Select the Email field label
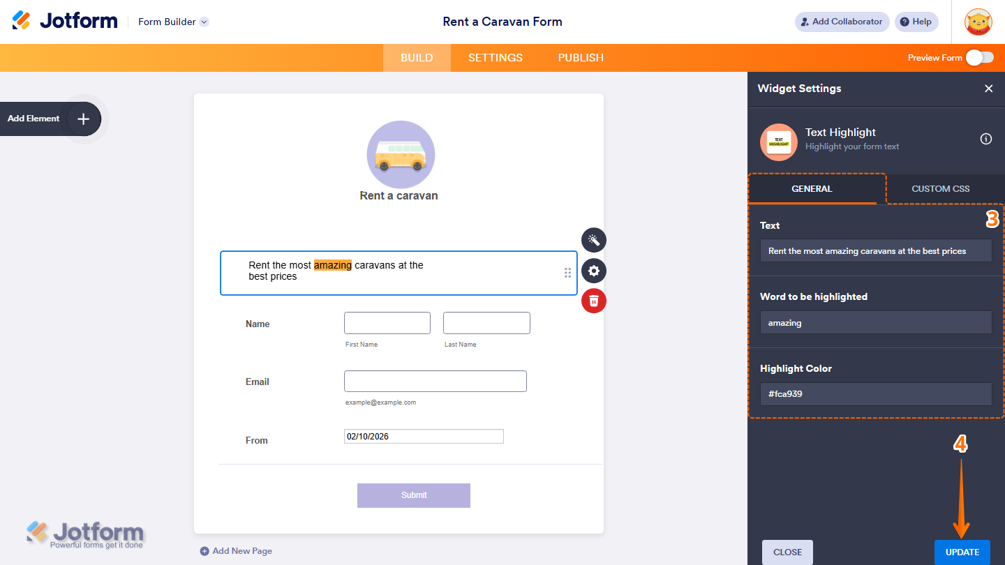This screenshot has width=1005, height=565. click(258, 382)
